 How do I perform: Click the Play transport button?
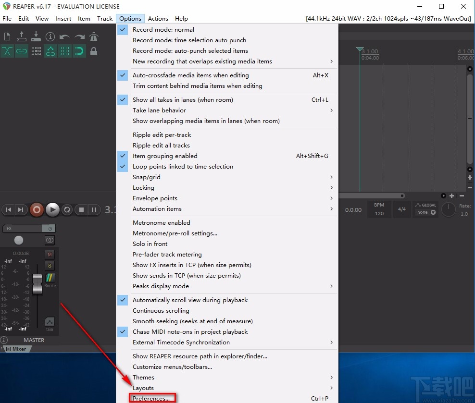tap(52, 210)
